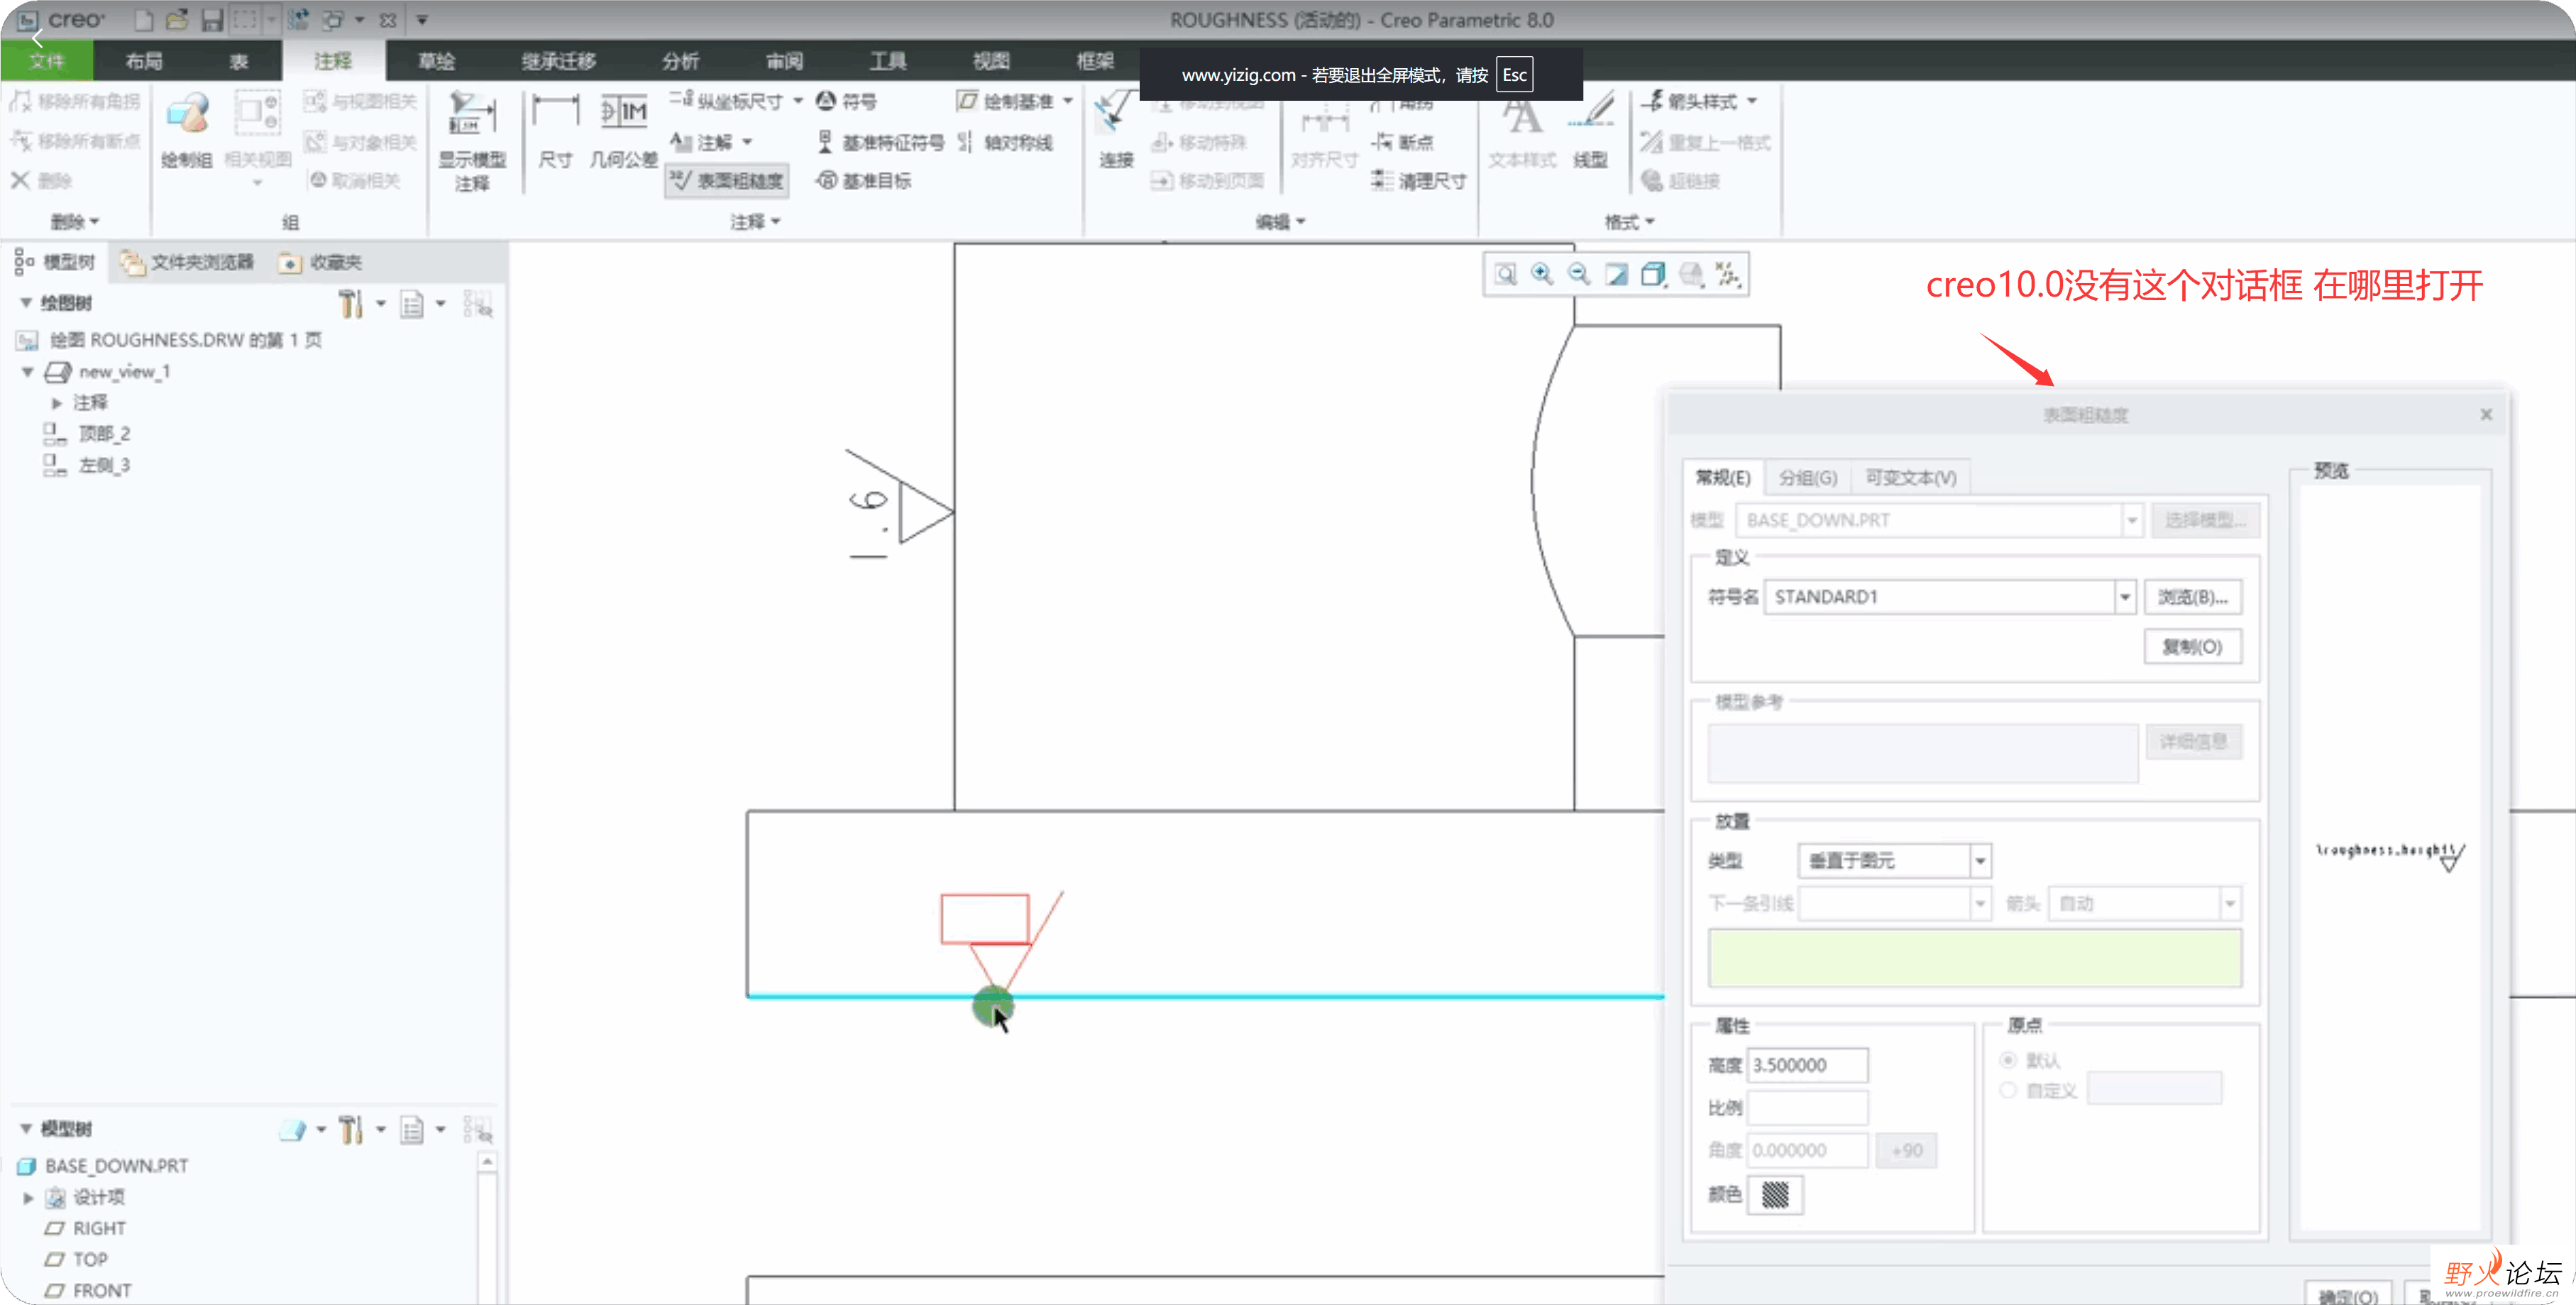Click the Browse (浏览(B)...) button
The height and width of the screenshot is (1305, 2576).
click(x=2193, y=597)
